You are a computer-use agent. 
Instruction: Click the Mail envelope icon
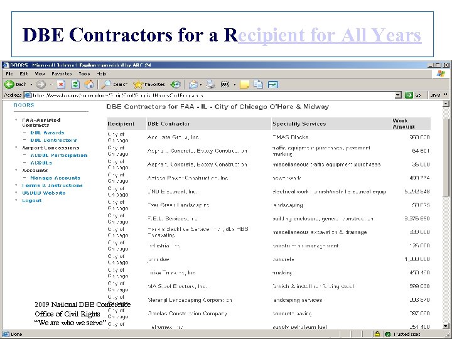pyautogui.click(x=193, y=84)
